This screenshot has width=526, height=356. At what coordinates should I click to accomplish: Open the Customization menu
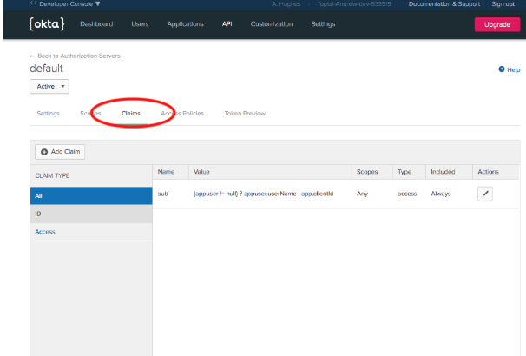(272, 23)
